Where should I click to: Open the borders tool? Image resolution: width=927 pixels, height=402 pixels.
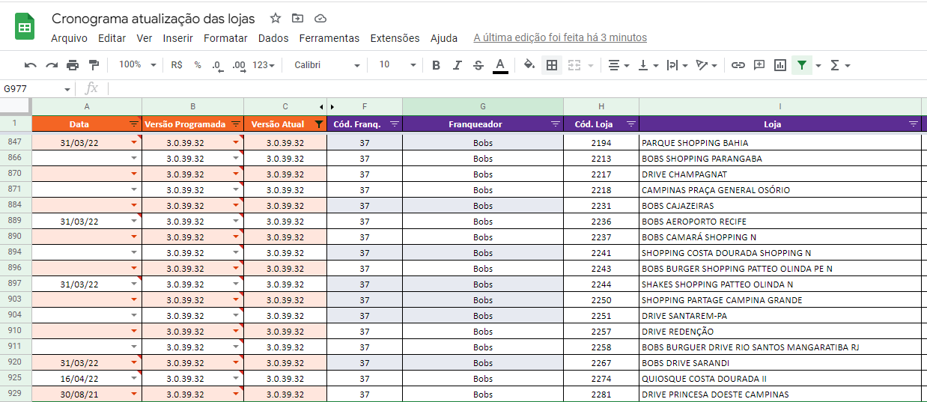[x=552, y=65]
